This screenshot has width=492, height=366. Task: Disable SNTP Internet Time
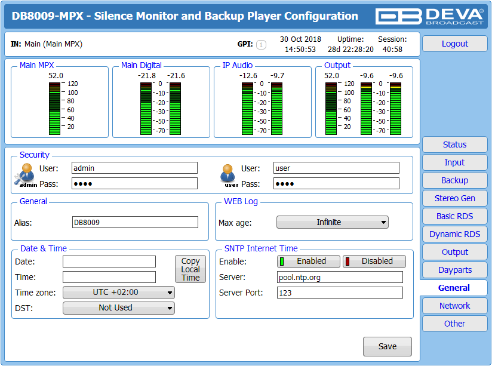pos(374,261)
